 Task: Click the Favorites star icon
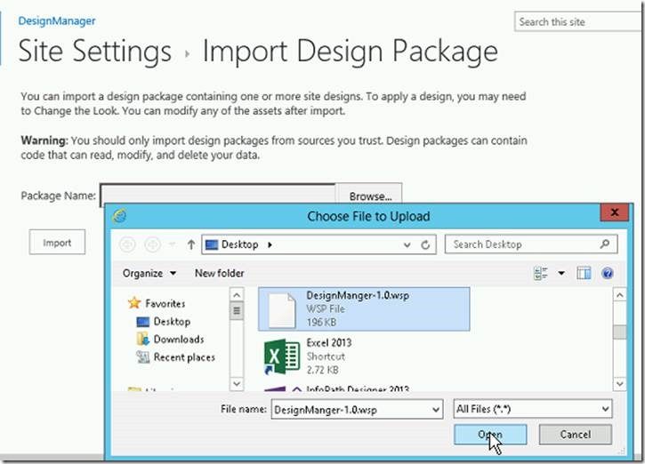(x=134, y=303)
